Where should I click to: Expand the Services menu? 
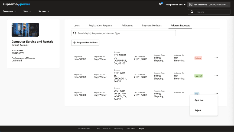point(44,11)
